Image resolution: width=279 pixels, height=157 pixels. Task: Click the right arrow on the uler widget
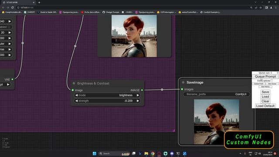click(10, 44)
